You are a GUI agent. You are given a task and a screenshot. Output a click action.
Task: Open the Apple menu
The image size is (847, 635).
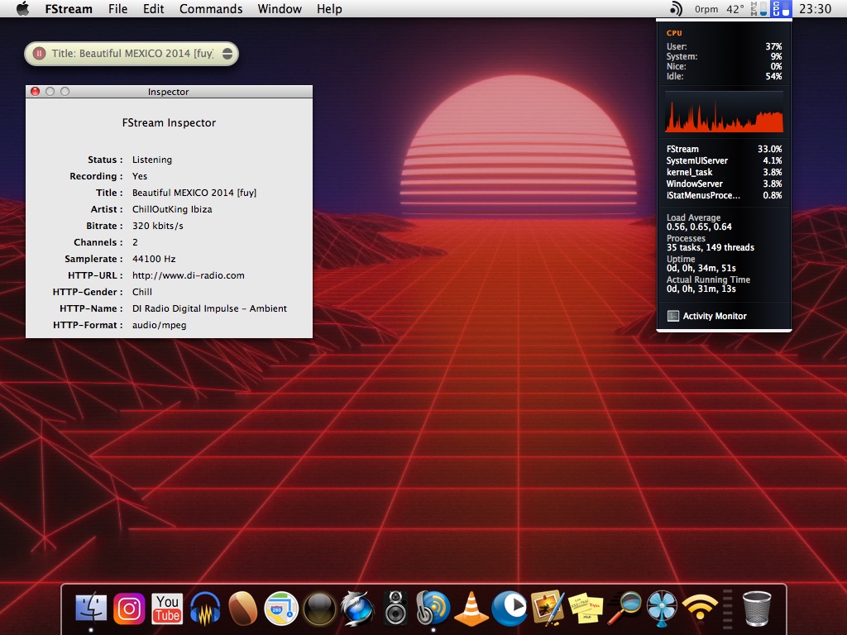22,9
